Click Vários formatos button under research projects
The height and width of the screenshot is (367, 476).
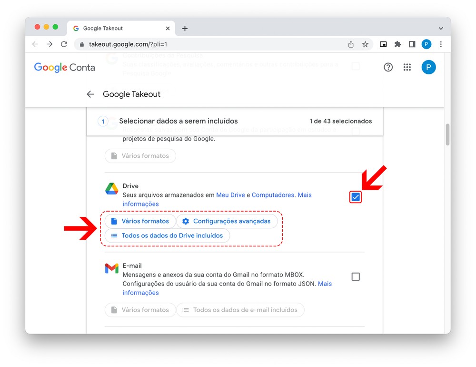tap(140, 156)
